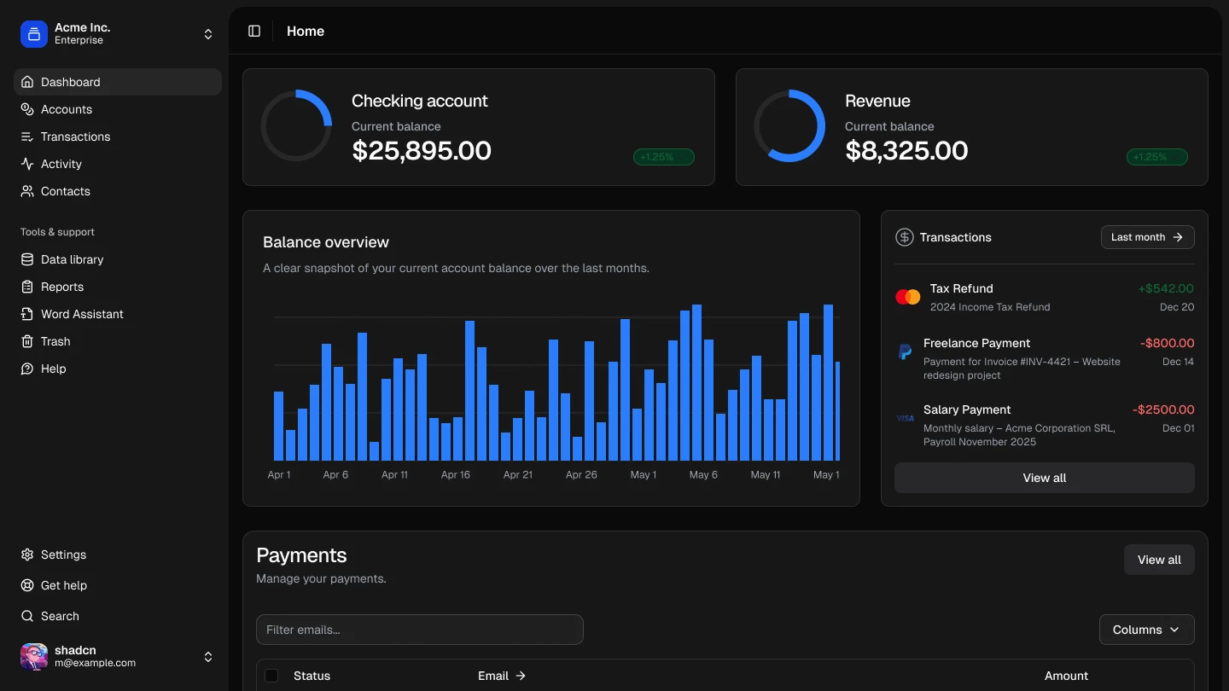The image size is (1229, 691).
Task: Click the PayPal icon for Freelance Payment
Action: 906,351
